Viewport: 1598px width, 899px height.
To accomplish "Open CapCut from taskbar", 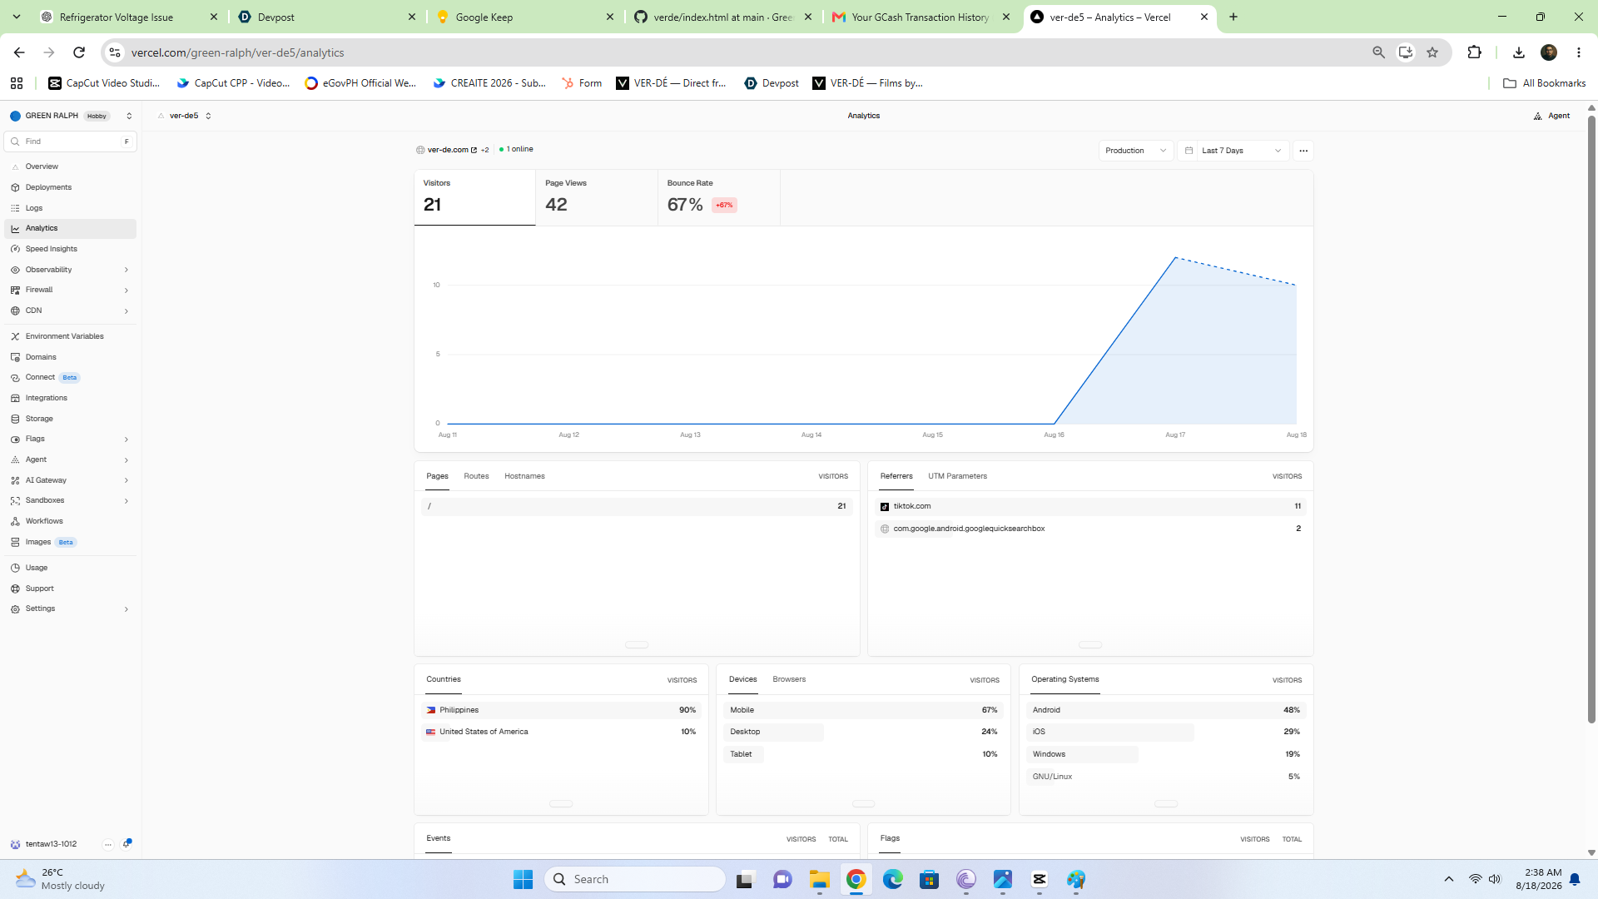I will click(1039, 879).
